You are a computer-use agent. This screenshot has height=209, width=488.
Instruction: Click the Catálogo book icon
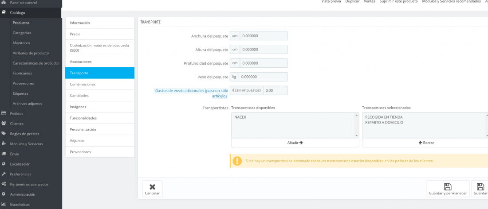pos(4,13)
